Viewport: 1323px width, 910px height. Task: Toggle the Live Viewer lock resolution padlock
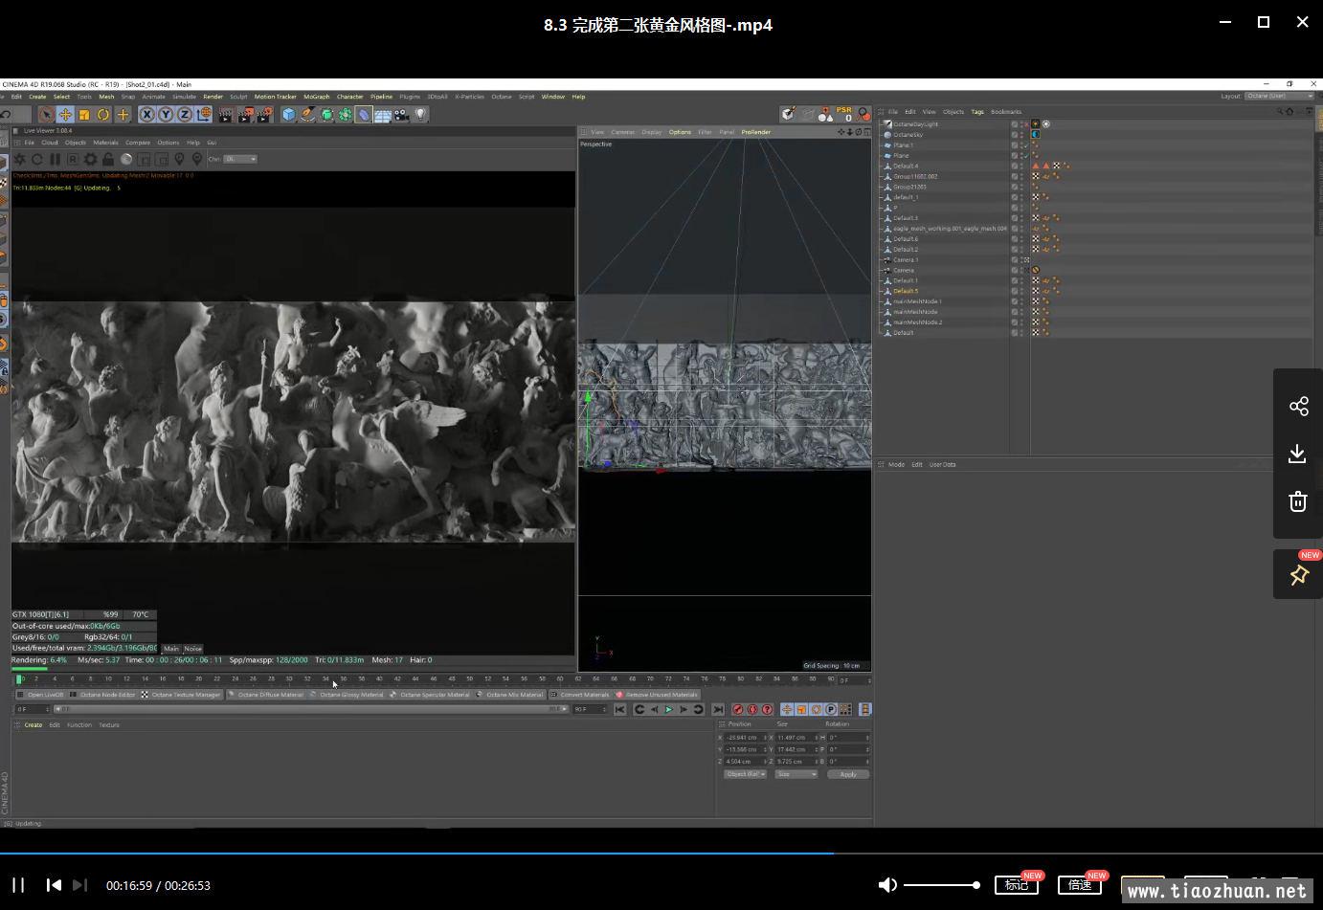tap(108, 159)
